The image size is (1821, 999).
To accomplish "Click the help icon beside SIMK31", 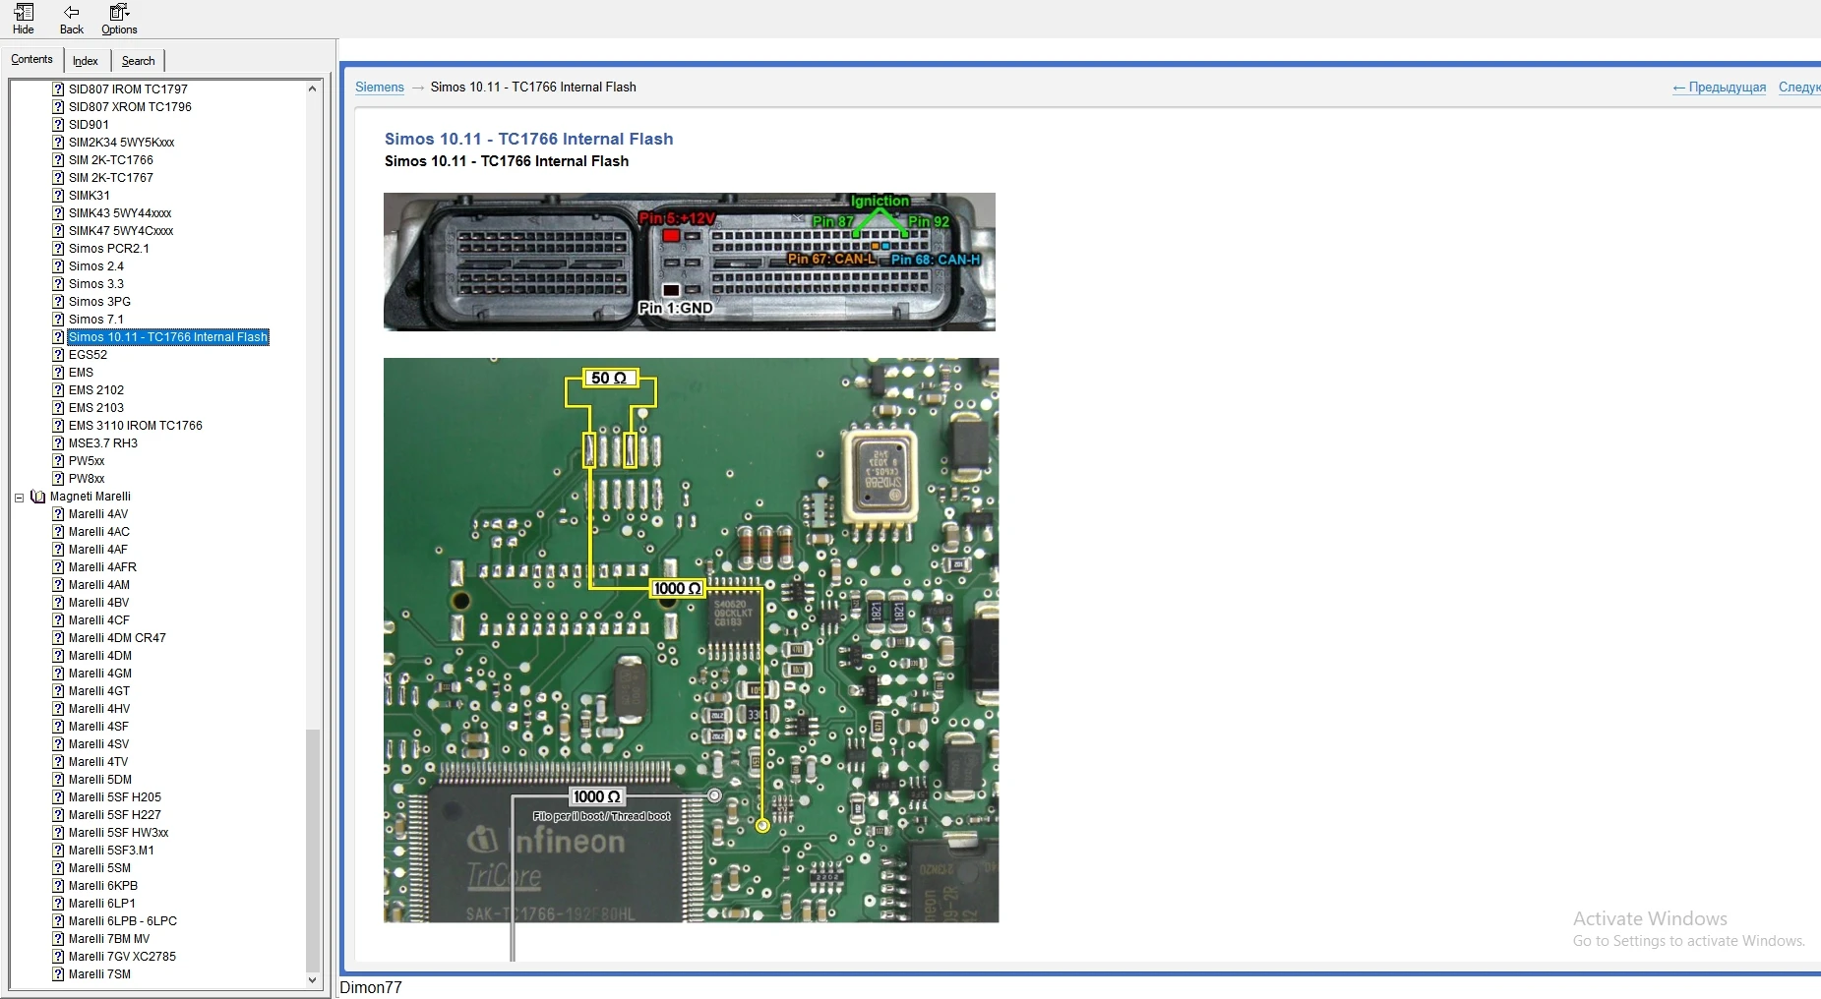I will coord(58,196).
